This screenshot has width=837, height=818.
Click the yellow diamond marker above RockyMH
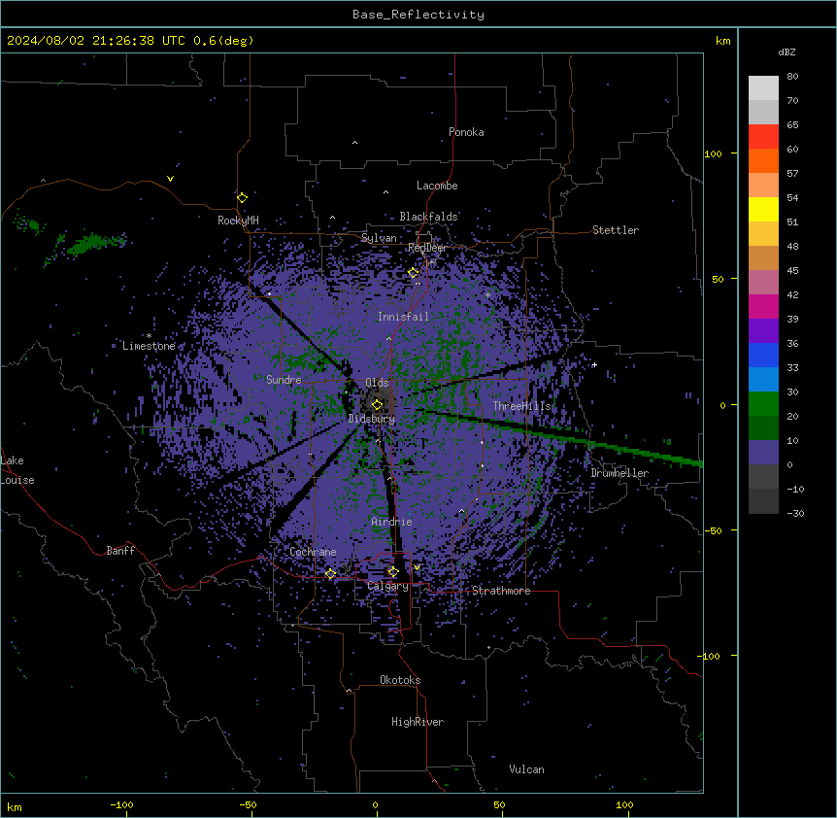coord(243,197)
